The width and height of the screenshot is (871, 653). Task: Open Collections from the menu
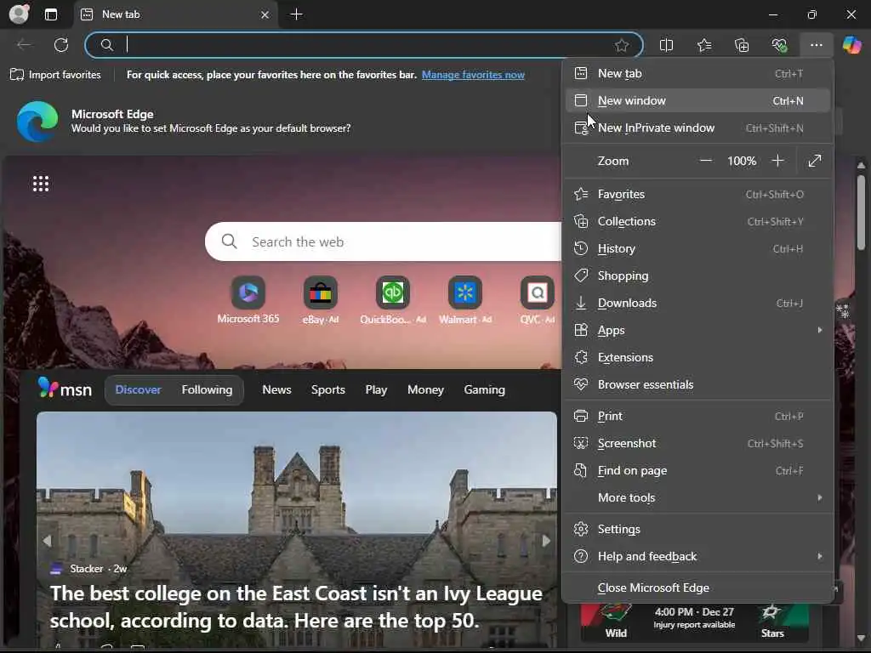[697, 222]
